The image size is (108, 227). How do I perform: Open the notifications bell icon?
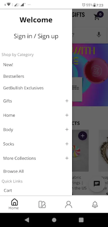[x=95, y=204]
